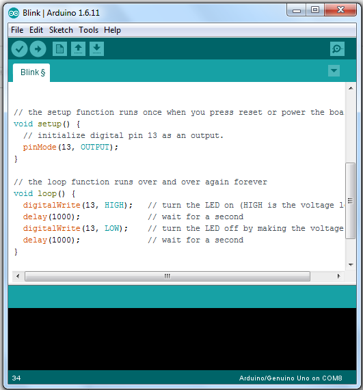Viewport: 363px width, 390px height.
Task: Select the Blink sketch tab
Action: coord(31,72)
